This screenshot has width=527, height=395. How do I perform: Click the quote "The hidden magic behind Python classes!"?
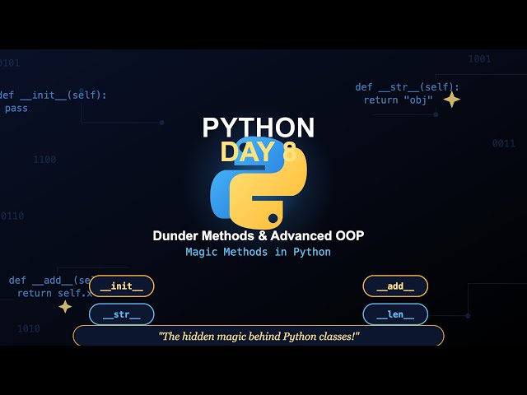pos(259,337)
